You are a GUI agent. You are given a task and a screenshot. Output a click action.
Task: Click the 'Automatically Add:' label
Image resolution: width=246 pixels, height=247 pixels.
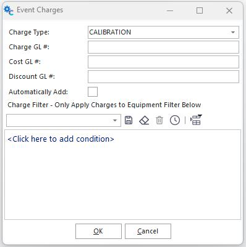[x=38, y=92]
